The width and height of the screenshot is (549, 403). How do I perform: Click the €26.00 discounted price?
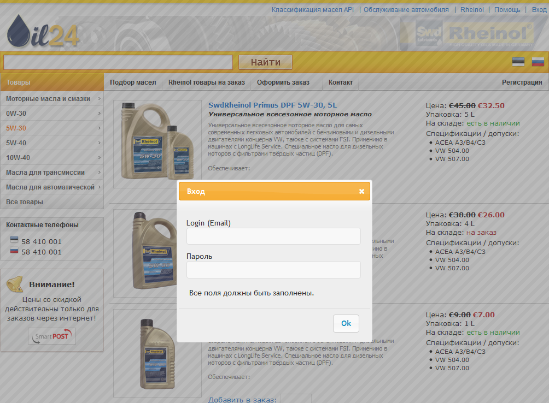(491, 215)
